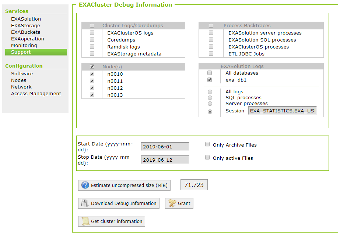340x234 pixels.
Task: Uncheck node n0012
Action: [92, 88]
